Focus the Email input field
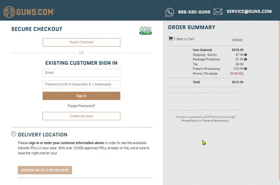The width and height of the screenshot is (280, 185). click(x=81, y=73)
